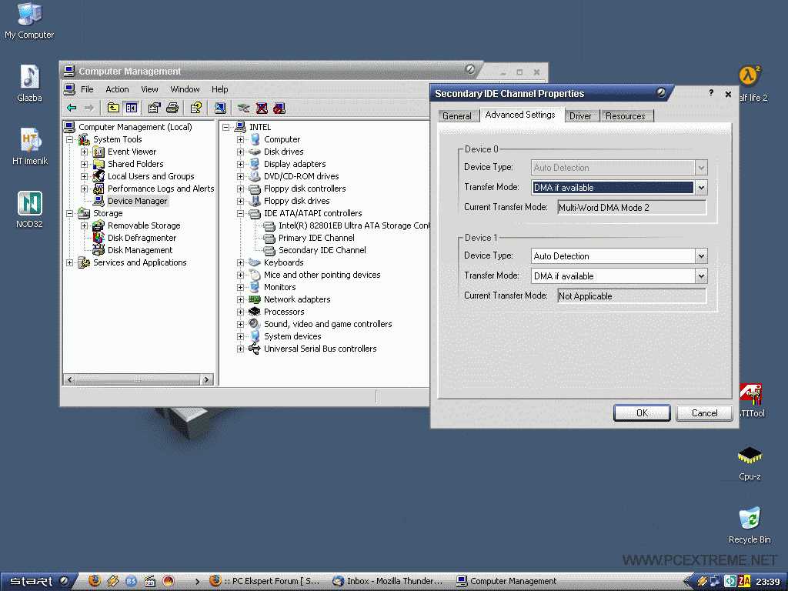Click the Help toolbar icon
788x591 pixels.
pos(196,108)
